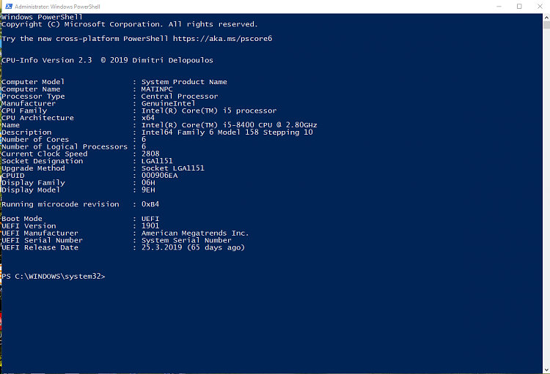Minimize the PowerShell window

[499, 7]
